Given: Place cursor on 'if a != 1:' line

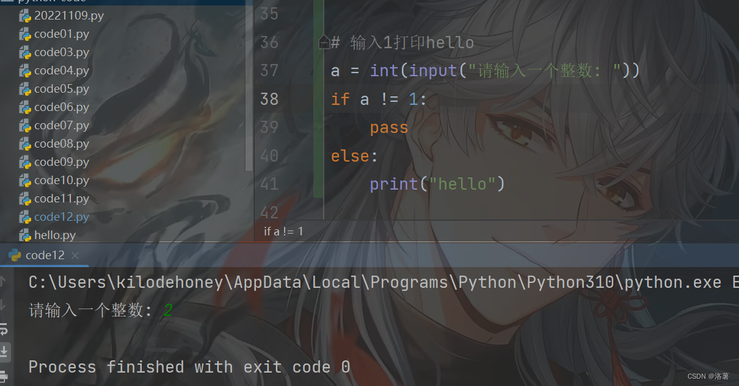Looking at the screenshot, I should [x=379, y=99].
